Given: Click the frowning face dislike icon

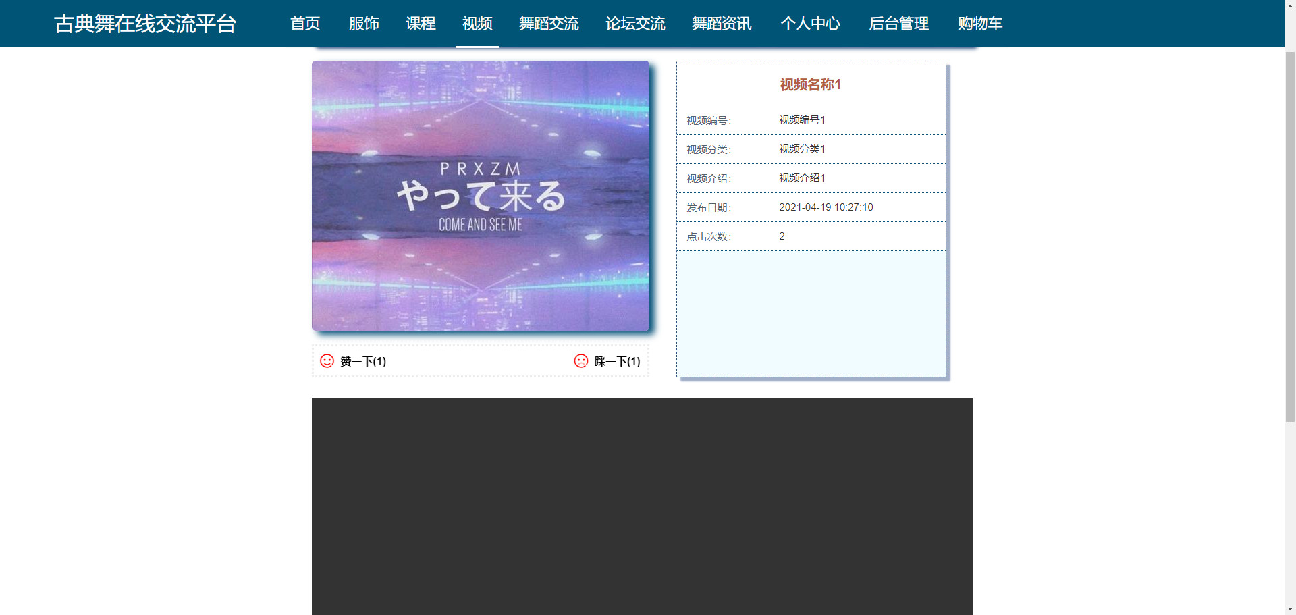Looking at the screenshot, I should point(581,361).
